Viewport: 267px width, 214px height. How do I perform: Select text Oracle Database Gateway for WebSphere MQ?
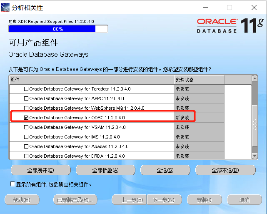click(x=87, y=108)
